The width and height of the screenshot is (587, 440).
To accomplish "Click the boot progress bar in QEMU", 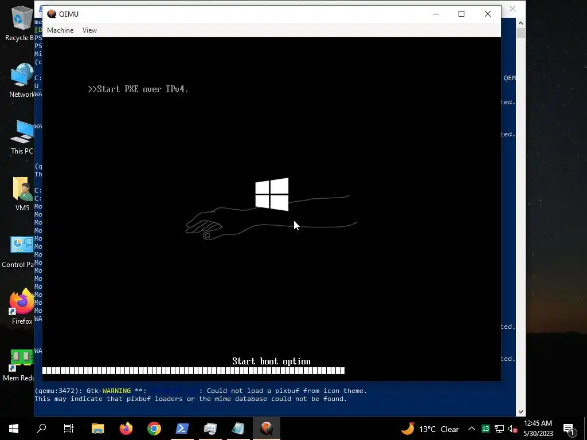I will pos(194,371).
